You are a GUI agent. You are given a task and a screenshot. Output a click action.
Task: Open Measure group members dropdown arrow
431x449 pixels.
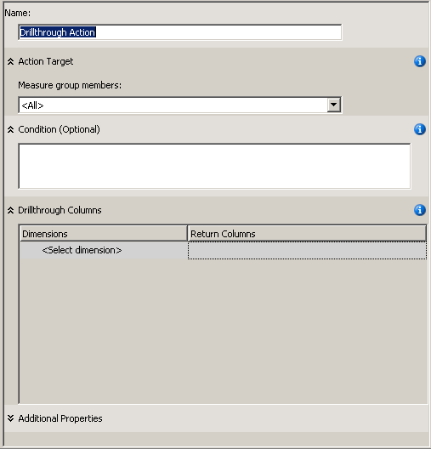[333, 105]
